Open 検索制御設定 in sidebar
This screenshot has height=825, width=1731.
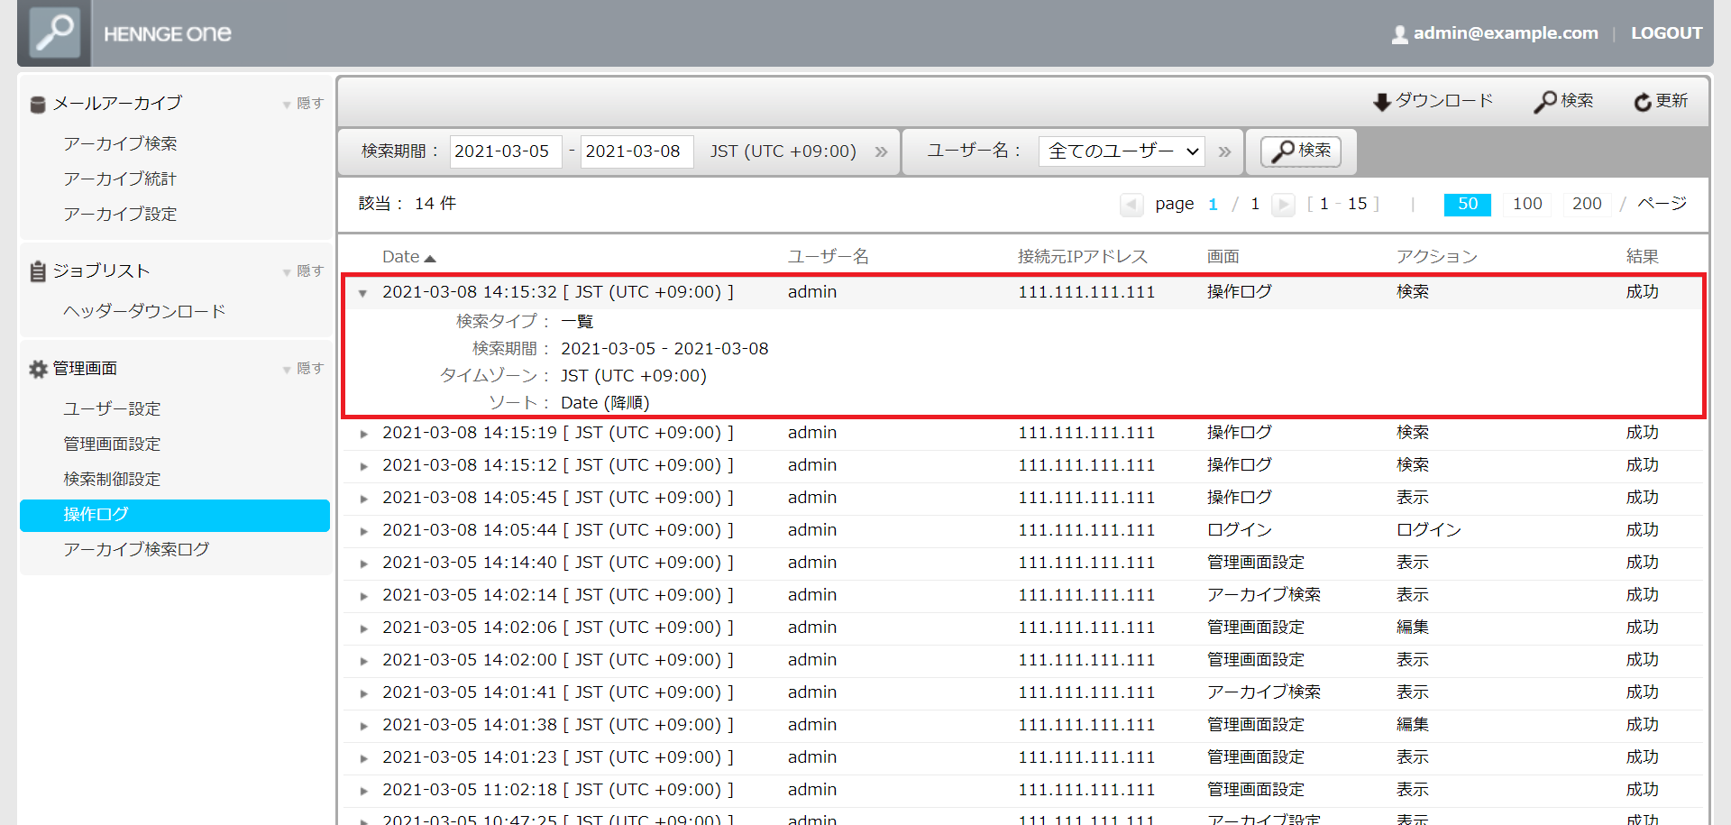click(112, 480)
